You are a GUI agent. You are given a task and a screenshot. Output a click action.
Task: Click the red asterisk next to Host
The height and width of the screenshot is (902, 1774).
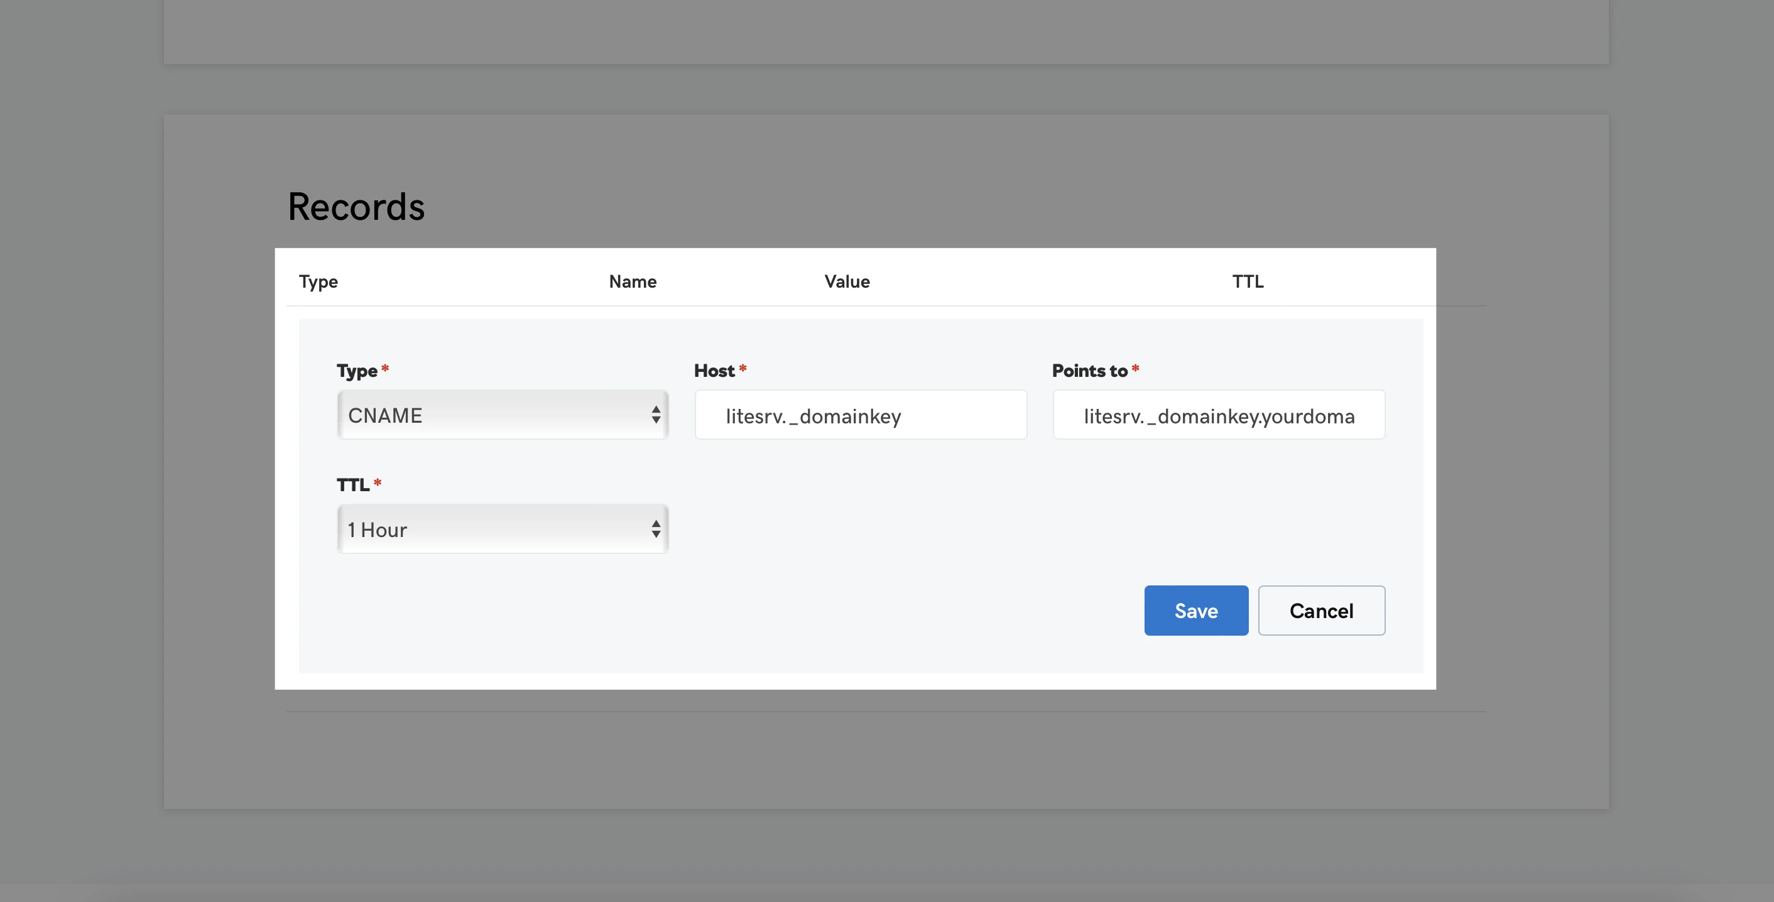coord(743,369)
